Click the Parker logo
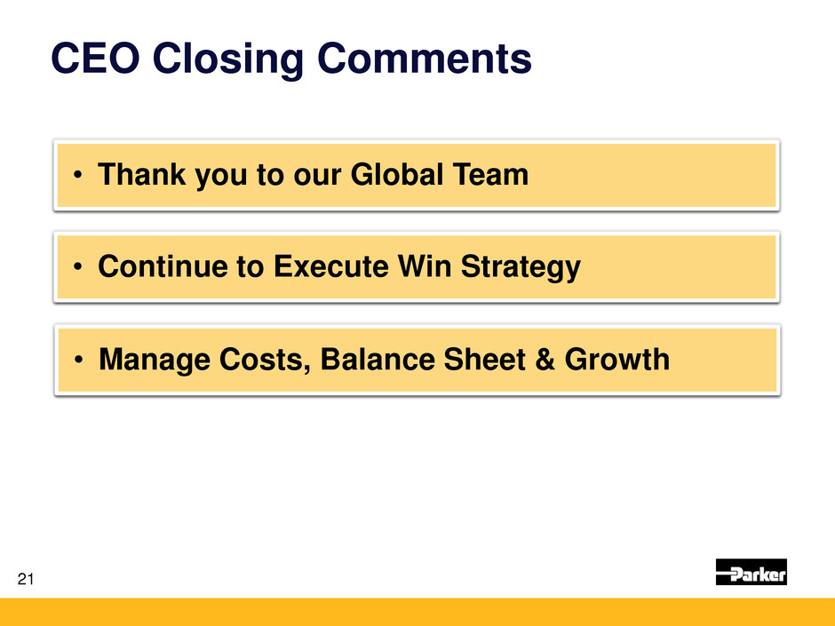 click(x=751, y=573)
